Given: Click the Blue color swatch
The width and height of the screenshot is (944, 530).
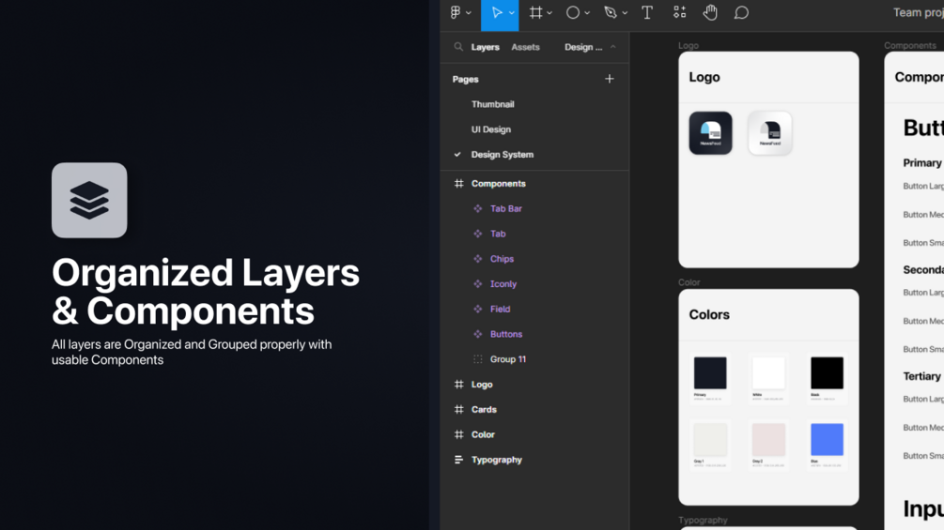Looking at the screenshot, I should click(x=828, y=439).
